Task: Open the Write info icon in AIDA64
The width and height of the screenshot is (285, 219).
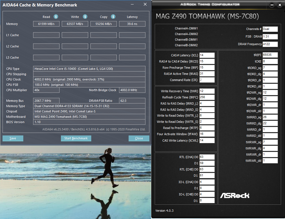Action: [85, 17]
